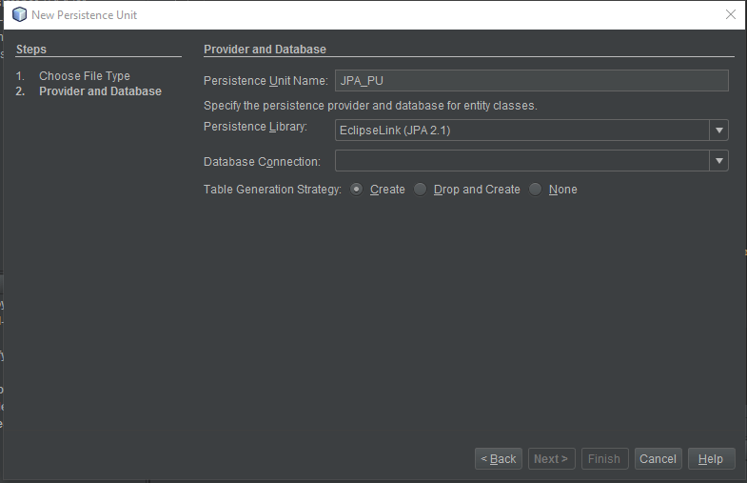
Task: Close the New Persistence Unit dialog
Action: pyautogui.click(x=730, y=15)
